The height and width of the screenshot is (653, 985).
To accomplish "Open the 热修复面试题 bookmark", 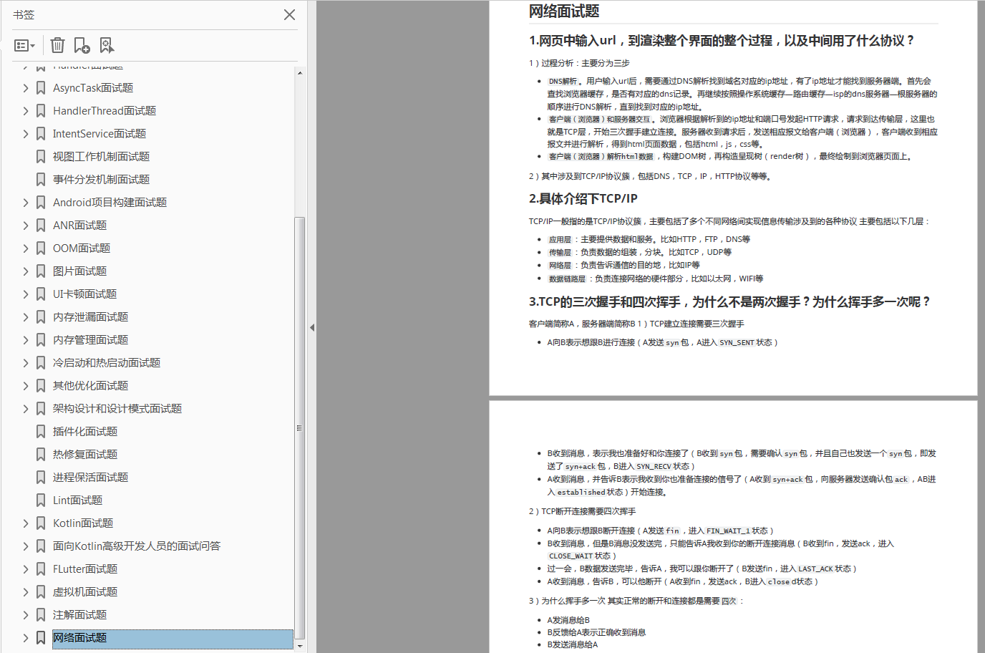I will coord(85,455).
